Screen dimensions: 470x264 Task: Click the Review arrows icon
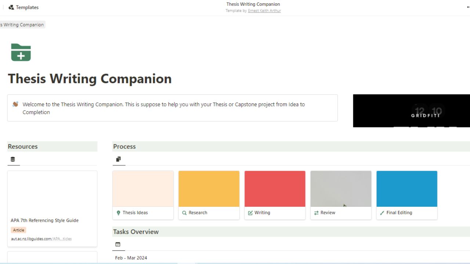point(316,213)
